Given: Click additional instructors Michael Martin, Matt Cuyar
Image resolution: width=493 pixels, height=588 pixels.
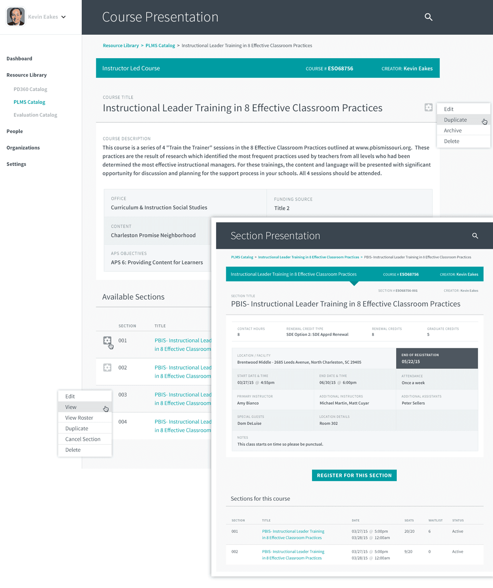Looking at the screenshot, I should [344, 403].
